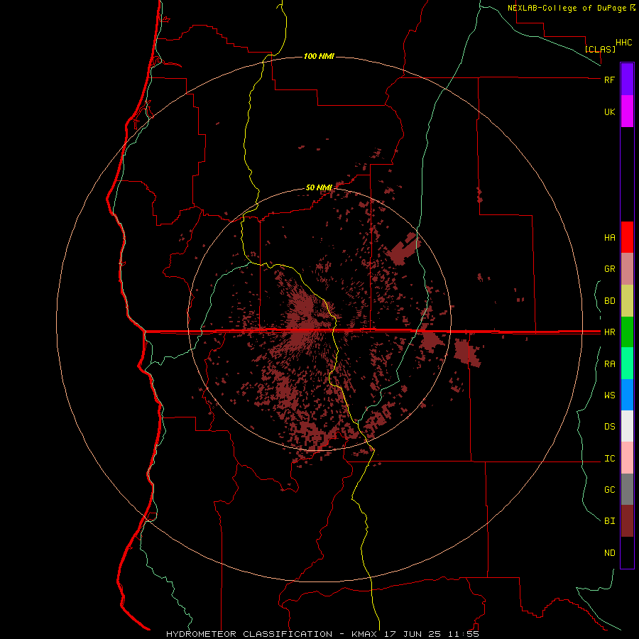Click the 50 NMI range ring label
Screen dimensions: 639x639
pos(319,187)
